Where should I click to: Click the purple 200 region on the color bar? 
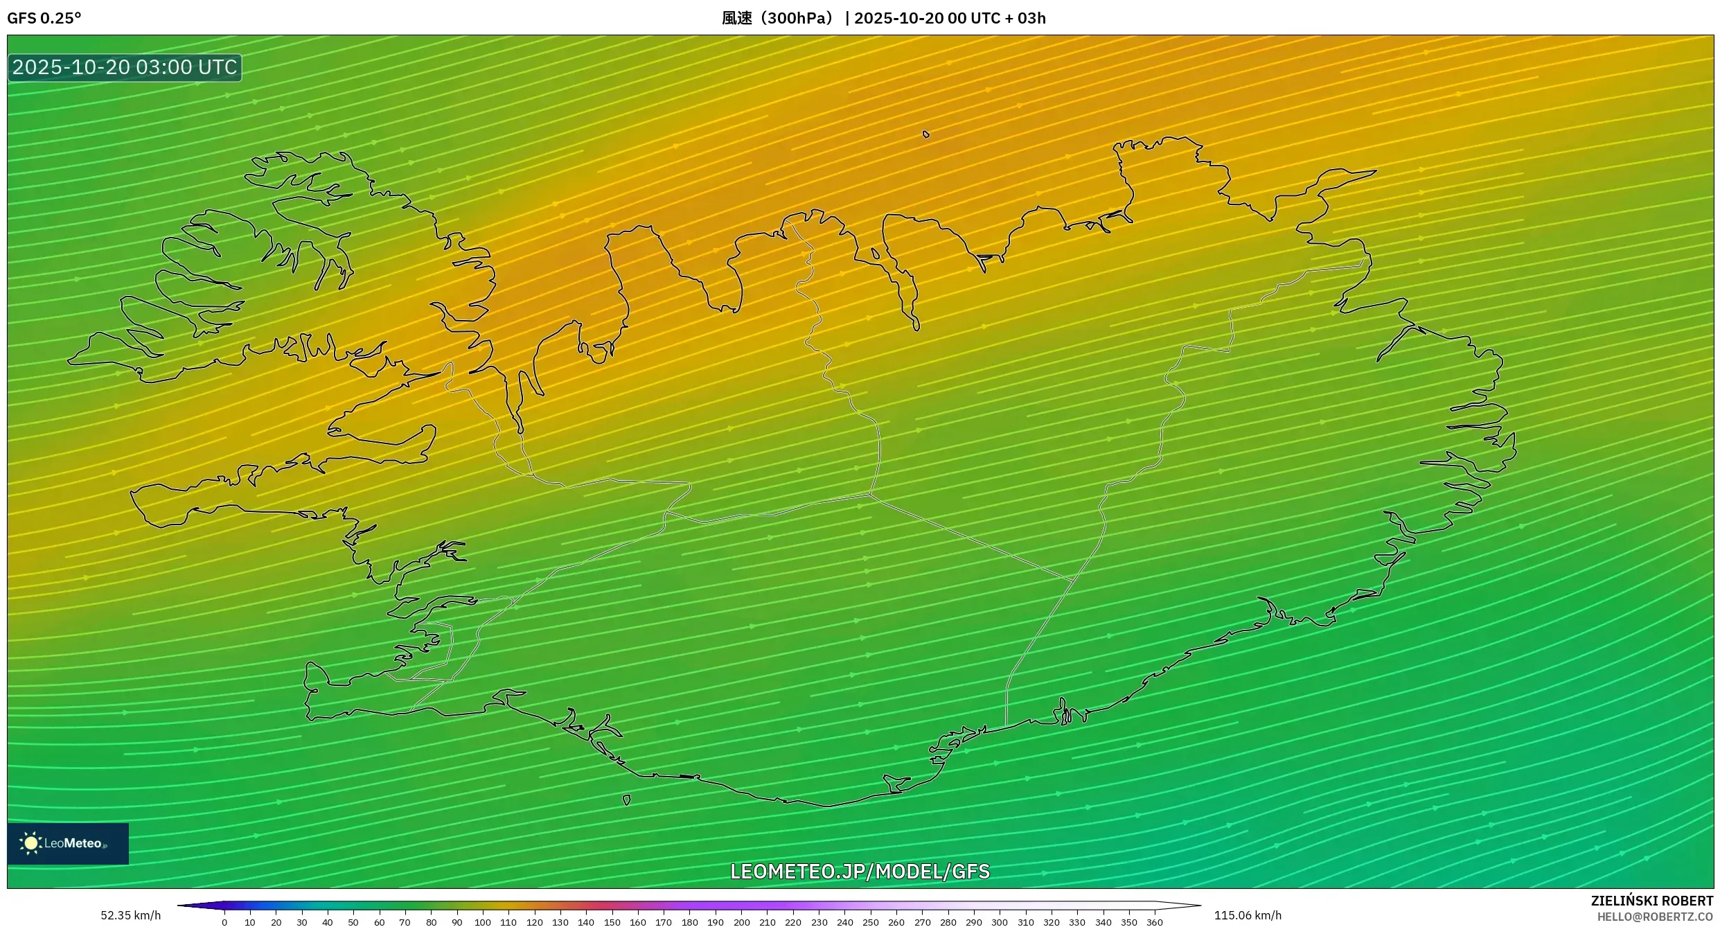[x=742, y=905]
